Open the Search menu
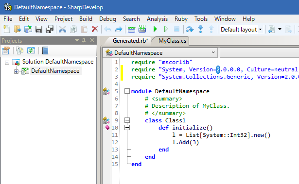The height and width of the screenshot is (184, 299). (x=131, y=19)
